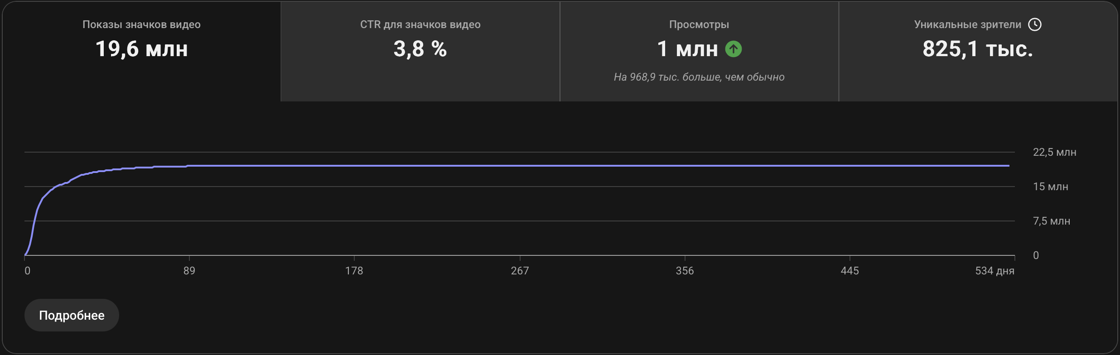Click the 178 day x-axis label
The height and width of the screenshot is (355, 1120).
pos(354,271)
